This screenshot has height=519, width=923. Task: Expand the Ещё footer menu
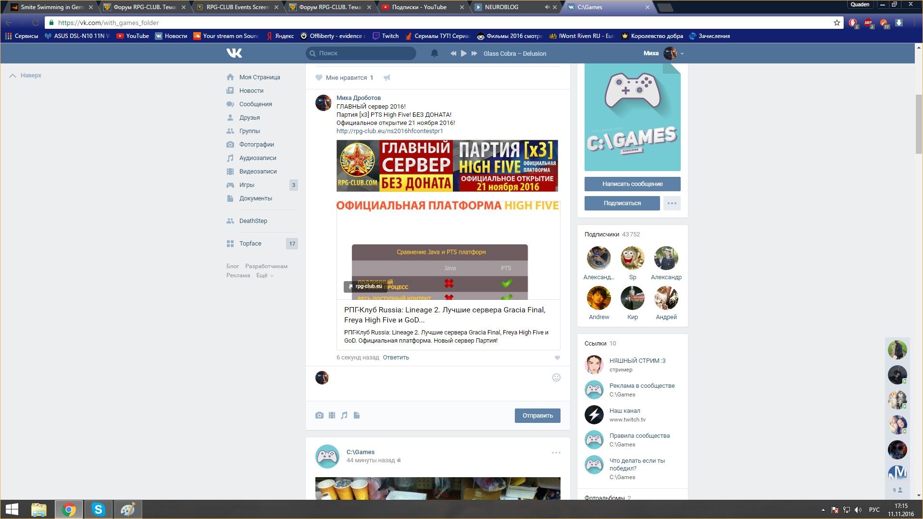pyautogui.click(x=264, y=275)
